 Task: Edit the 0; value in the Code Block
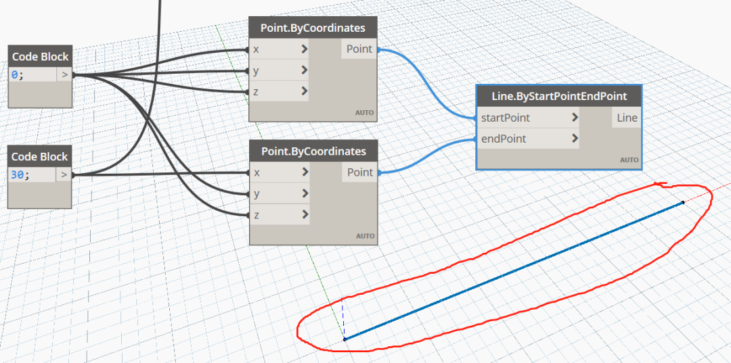tap(32, 74)
